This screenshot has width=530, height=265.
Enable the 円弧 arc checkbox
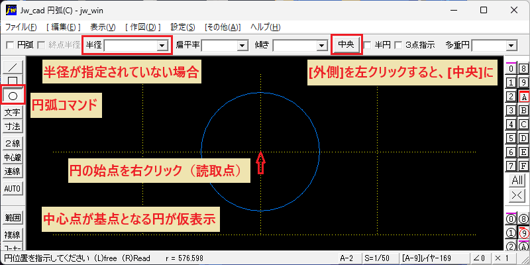point(11,45)
